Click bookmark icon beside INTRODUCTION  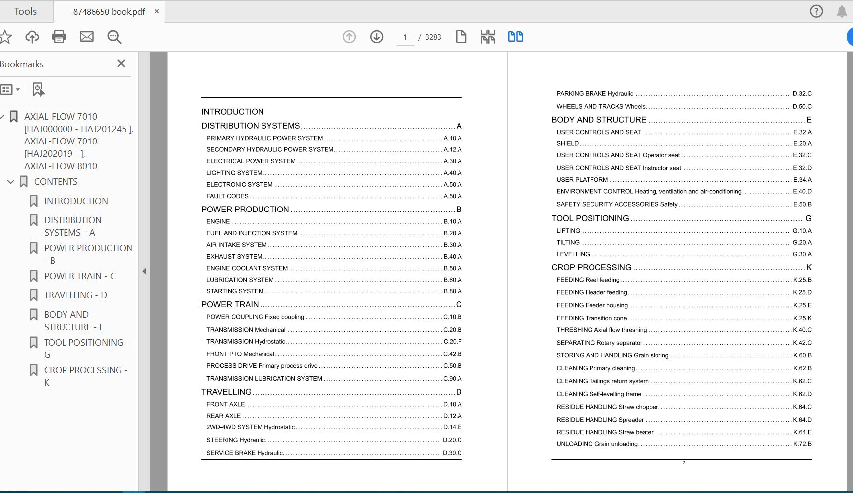point(34,201)
